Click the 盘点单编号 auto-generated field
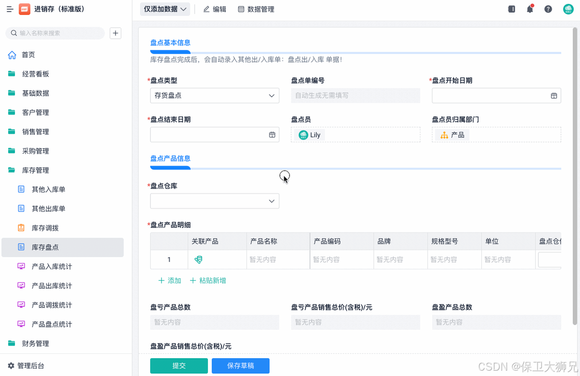 [355, 96]
